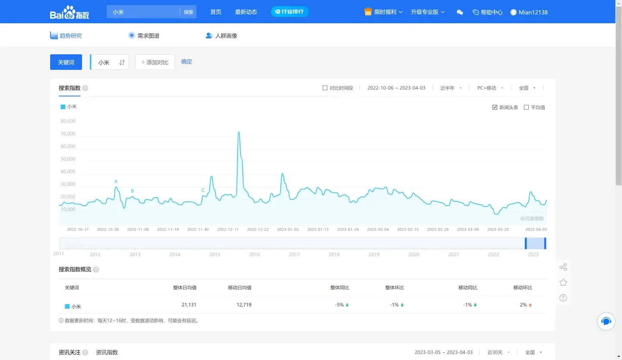Viewport: 622px width, 360px height.
Task: Click the 12,719 mobile daily average value
Action: [244, 305]
